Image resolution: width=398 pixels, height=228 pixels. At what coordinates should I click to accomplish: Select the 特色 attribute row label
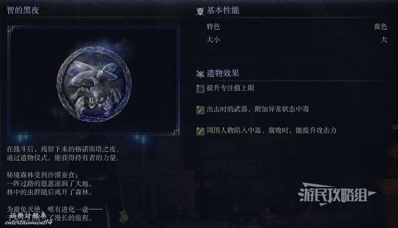[x=213, y=26]
